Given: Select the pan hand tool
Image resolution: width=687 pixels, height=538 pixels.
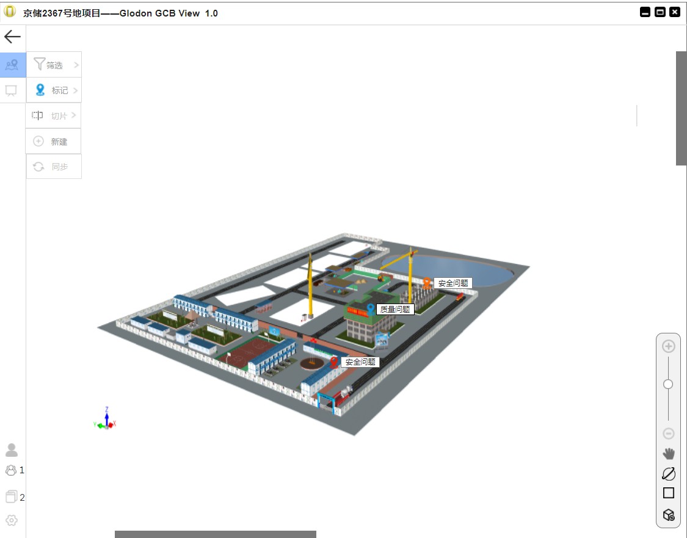Looking at the screenshot, I should click(669, 454).
